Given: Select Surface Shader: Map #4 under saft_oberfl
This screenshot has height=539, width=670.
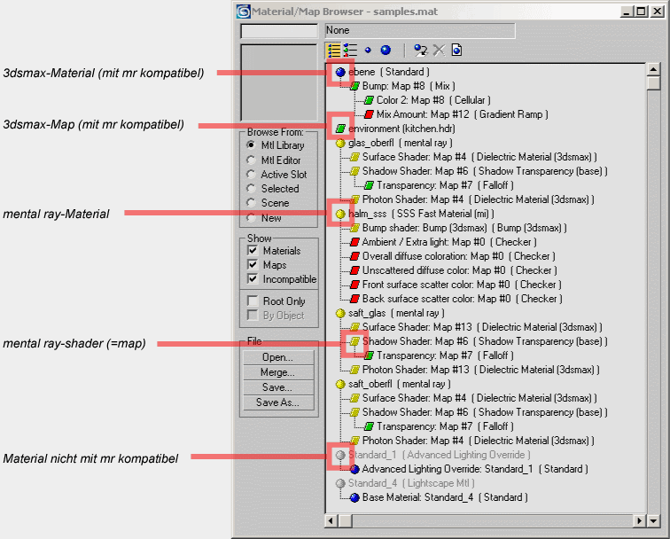Looking at the screenshot, I should (x=479, y=398).
